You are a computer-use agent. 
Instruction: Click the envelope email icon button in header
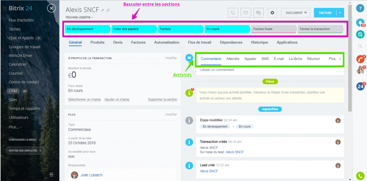pos(246,13)
